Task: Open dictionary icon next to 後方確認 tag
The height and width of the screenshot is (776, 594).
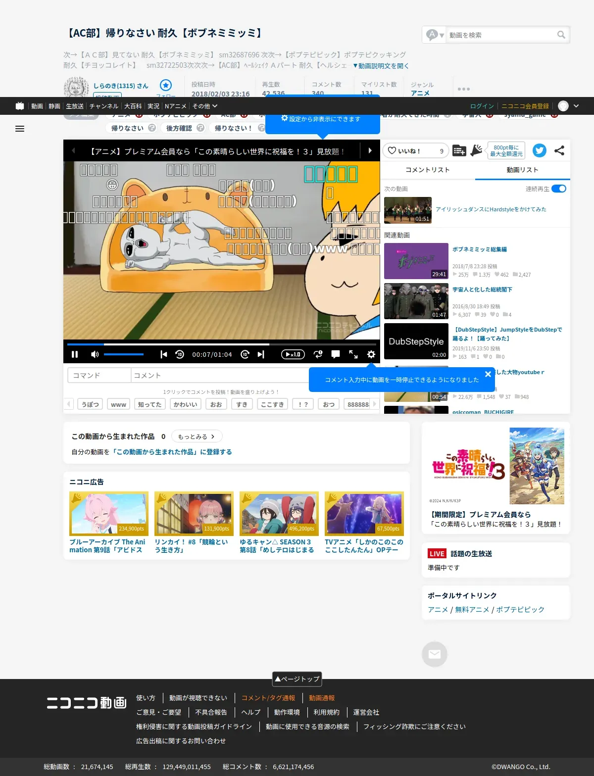Action: click(200, 128)
